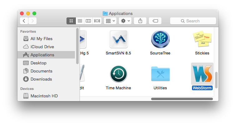This screenshot has height=126, width=236.
Task: Click the Documents sidebar icon
Action: (x=26, y=71)
